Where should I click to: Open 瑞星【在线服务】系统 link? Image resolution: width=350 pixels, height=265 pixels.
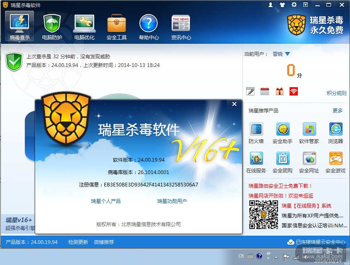(307, 206)
